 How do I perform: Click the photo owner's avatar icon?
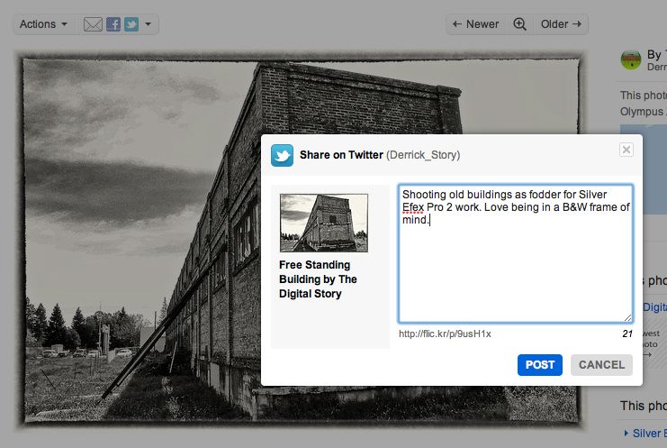click(631, 60)
